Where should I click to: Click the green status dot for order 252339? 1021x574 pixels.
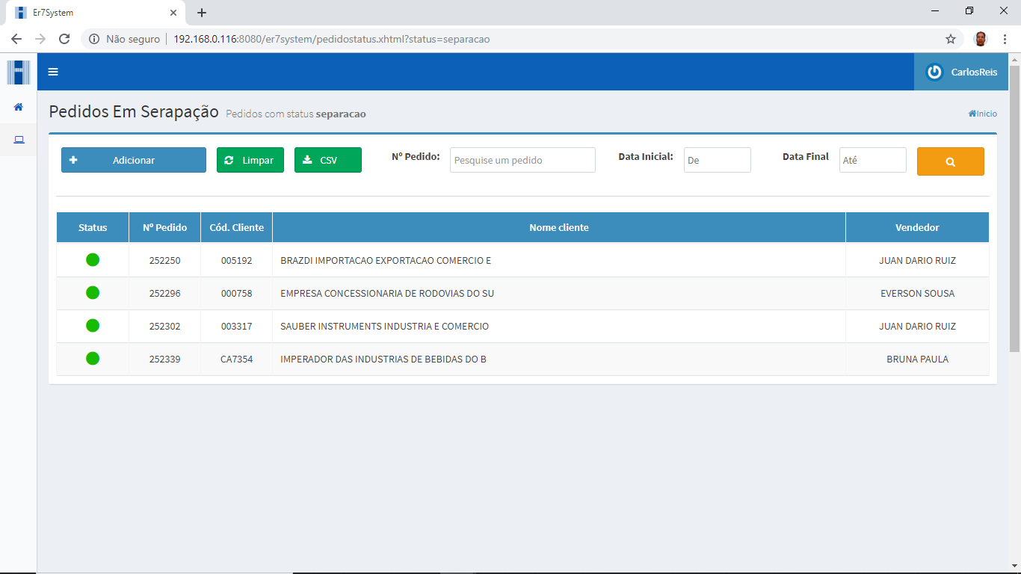(x=93, y=359)
